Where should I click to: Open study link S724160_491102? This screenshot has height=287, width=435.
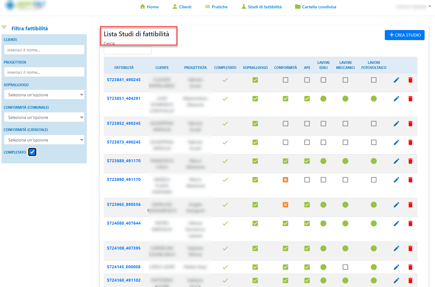124,280
